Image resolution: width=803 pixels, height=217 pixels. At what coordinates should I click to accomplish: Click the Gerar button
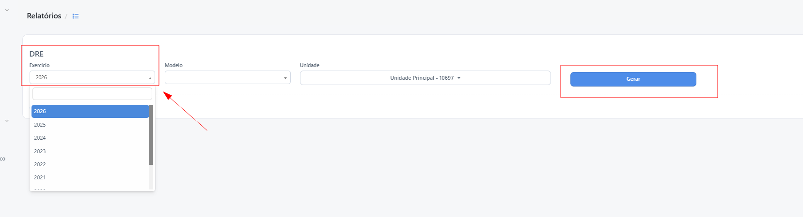633,79
